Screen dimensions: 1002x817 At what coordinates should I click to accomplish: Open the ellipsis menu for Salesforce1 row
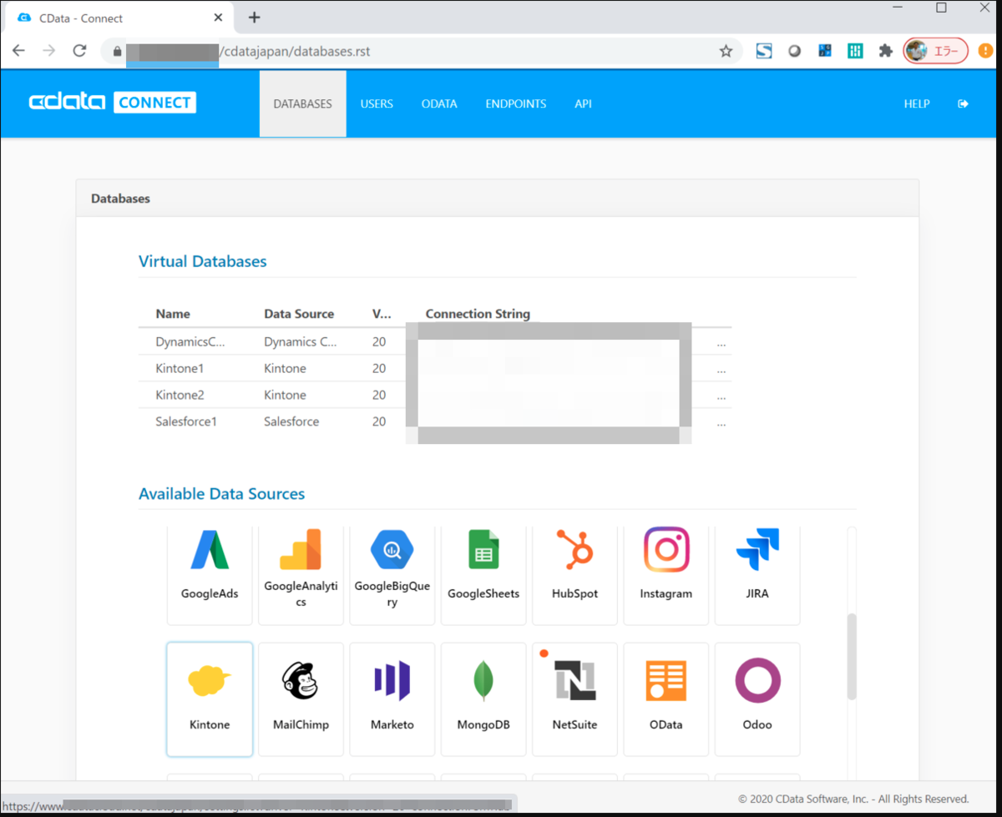[721, 423]
